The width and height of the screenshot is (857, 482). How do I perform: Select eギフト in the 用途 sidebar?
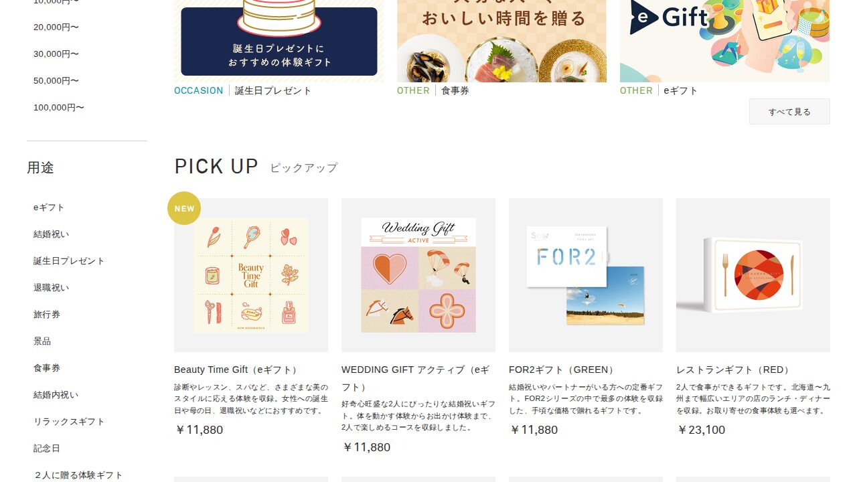49,208
